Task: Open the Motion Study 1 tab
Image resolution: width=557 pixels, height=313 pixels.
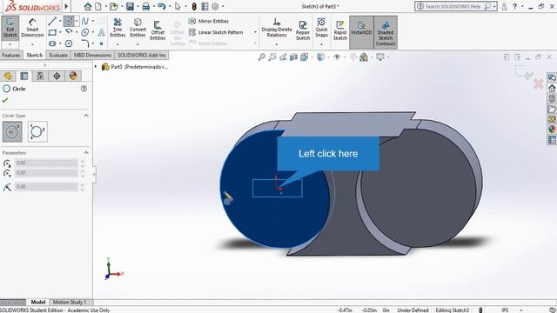Action: [x=70, y=302]
